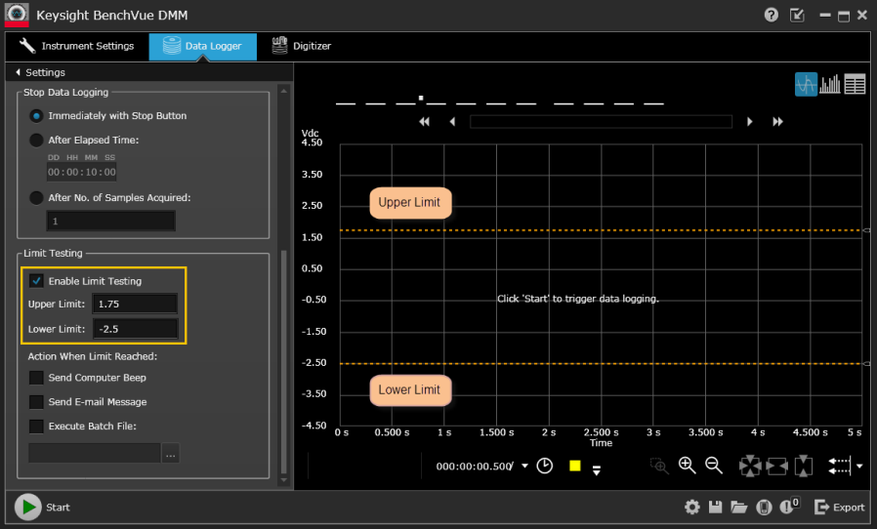Click the feedback note icon in title bar
Viewport: 877px width, 529px height.
797,15
